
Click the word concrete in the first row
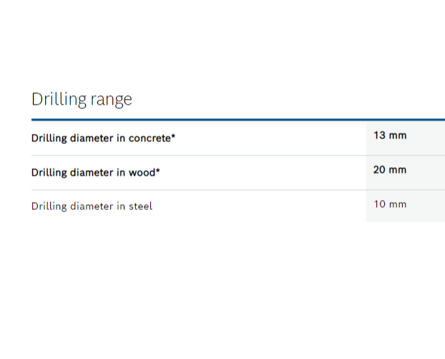click(149, 138)
